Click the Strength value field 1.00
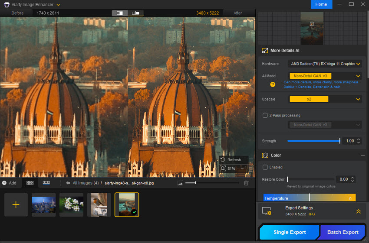 point(349,141)
